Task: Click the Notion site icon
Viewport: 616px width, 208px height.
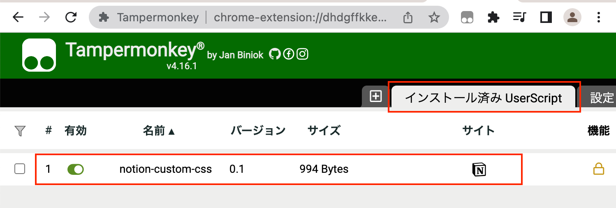Action: pyautogui.click(x=479, y=169)
